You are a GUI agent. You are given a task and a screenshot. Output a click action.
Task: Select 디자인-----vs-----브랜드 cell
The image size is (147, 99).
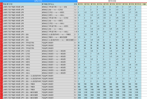pos(61,12)
